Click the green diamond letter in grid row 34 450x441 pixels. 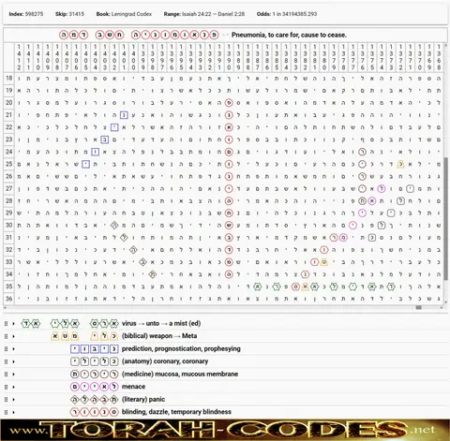pyautogui.click(x=153, y=274)
